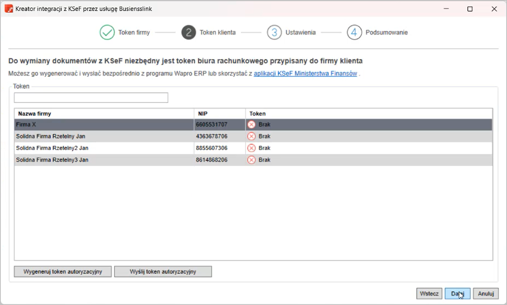Click red Brak icon for NIP 4363678706
This screenshot has width=507, height=305.
(251, 136)
